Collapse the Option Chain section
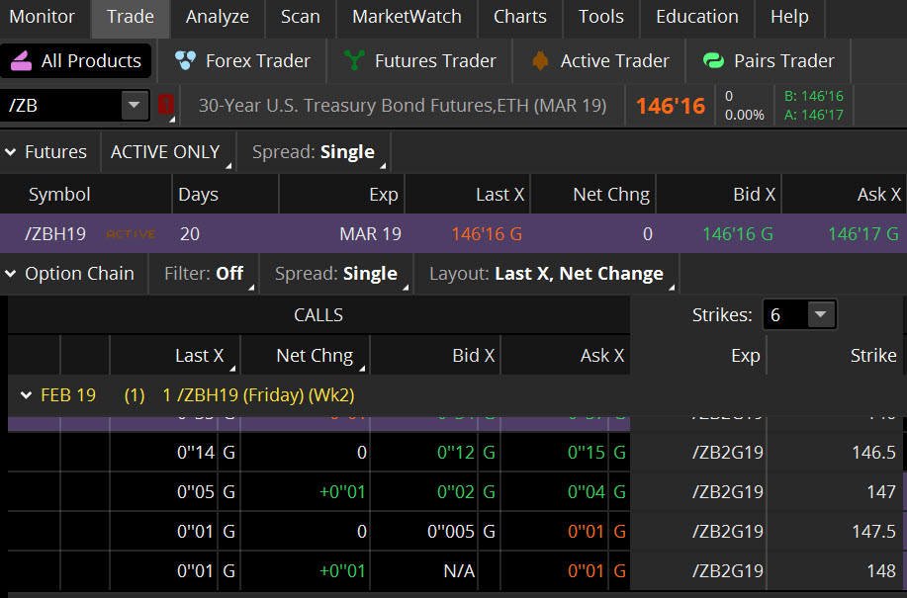This screenshot has height=598, width=907. click(12, 273)
